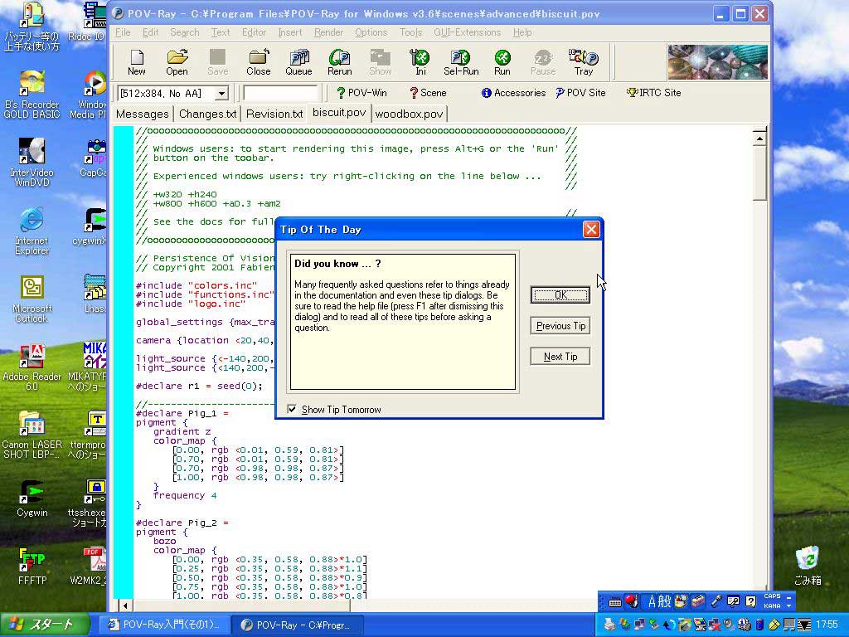The width and height of the screenshot is (849, 637).
Task: Click the Sel-Run toolbar icon
Action: [461, 62]
